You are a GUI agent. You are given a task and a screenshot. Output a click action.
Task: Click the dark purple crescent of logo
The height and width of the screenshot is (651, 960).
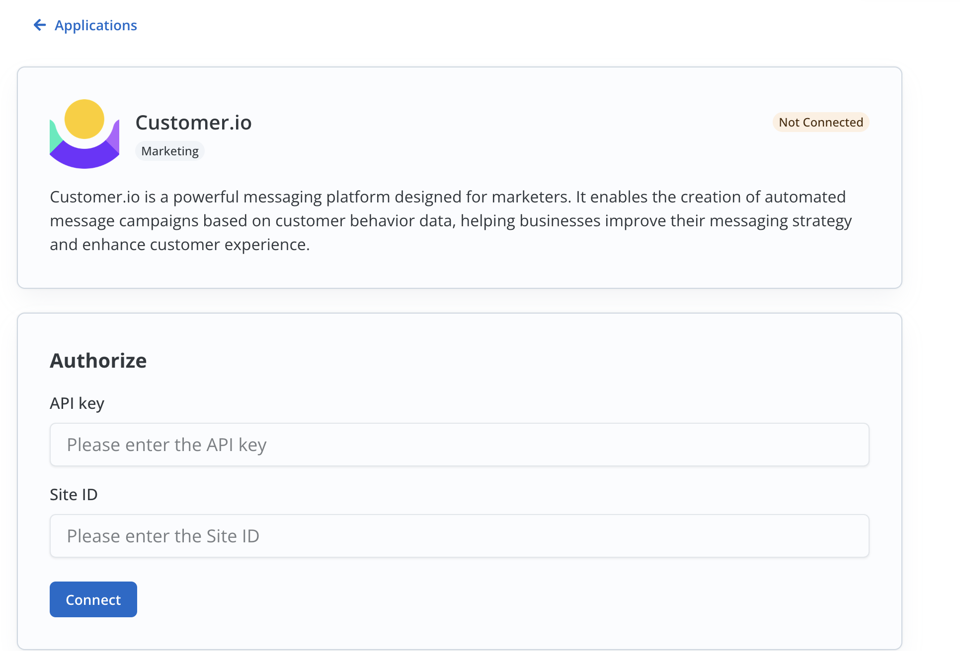click(x=83, y=158)
